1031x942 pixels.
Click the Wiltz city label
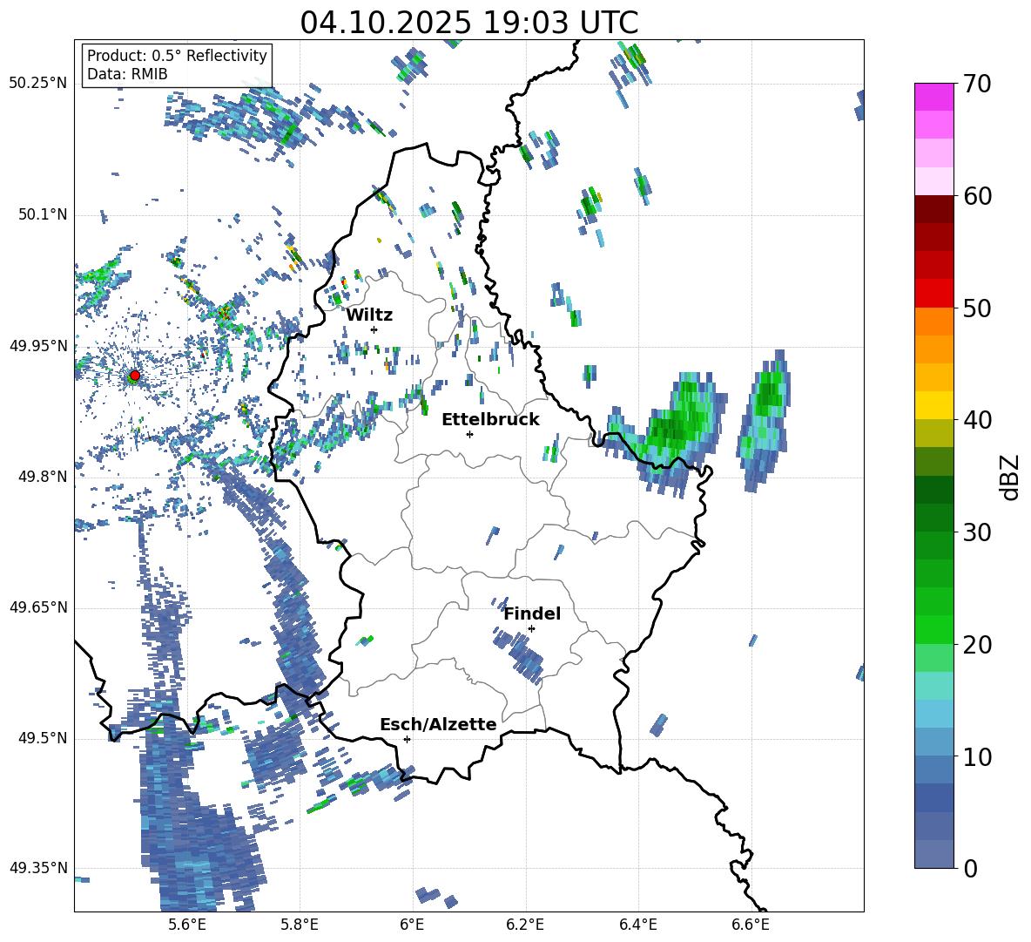(369, 315)
